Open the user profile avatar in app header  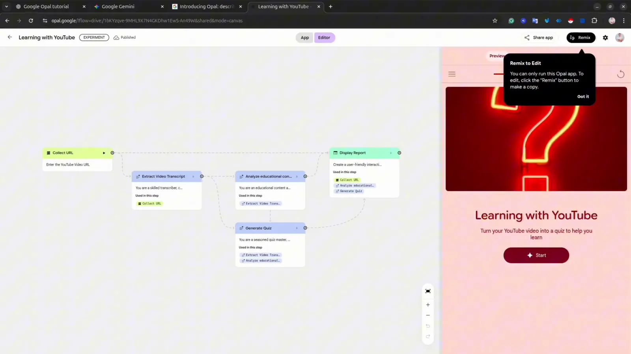point(620,38)
